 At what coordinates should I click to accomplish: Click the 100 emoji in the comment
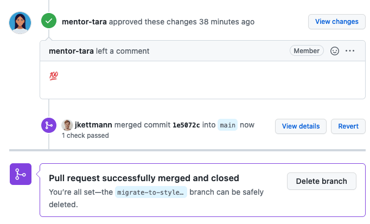pos(54,75)
